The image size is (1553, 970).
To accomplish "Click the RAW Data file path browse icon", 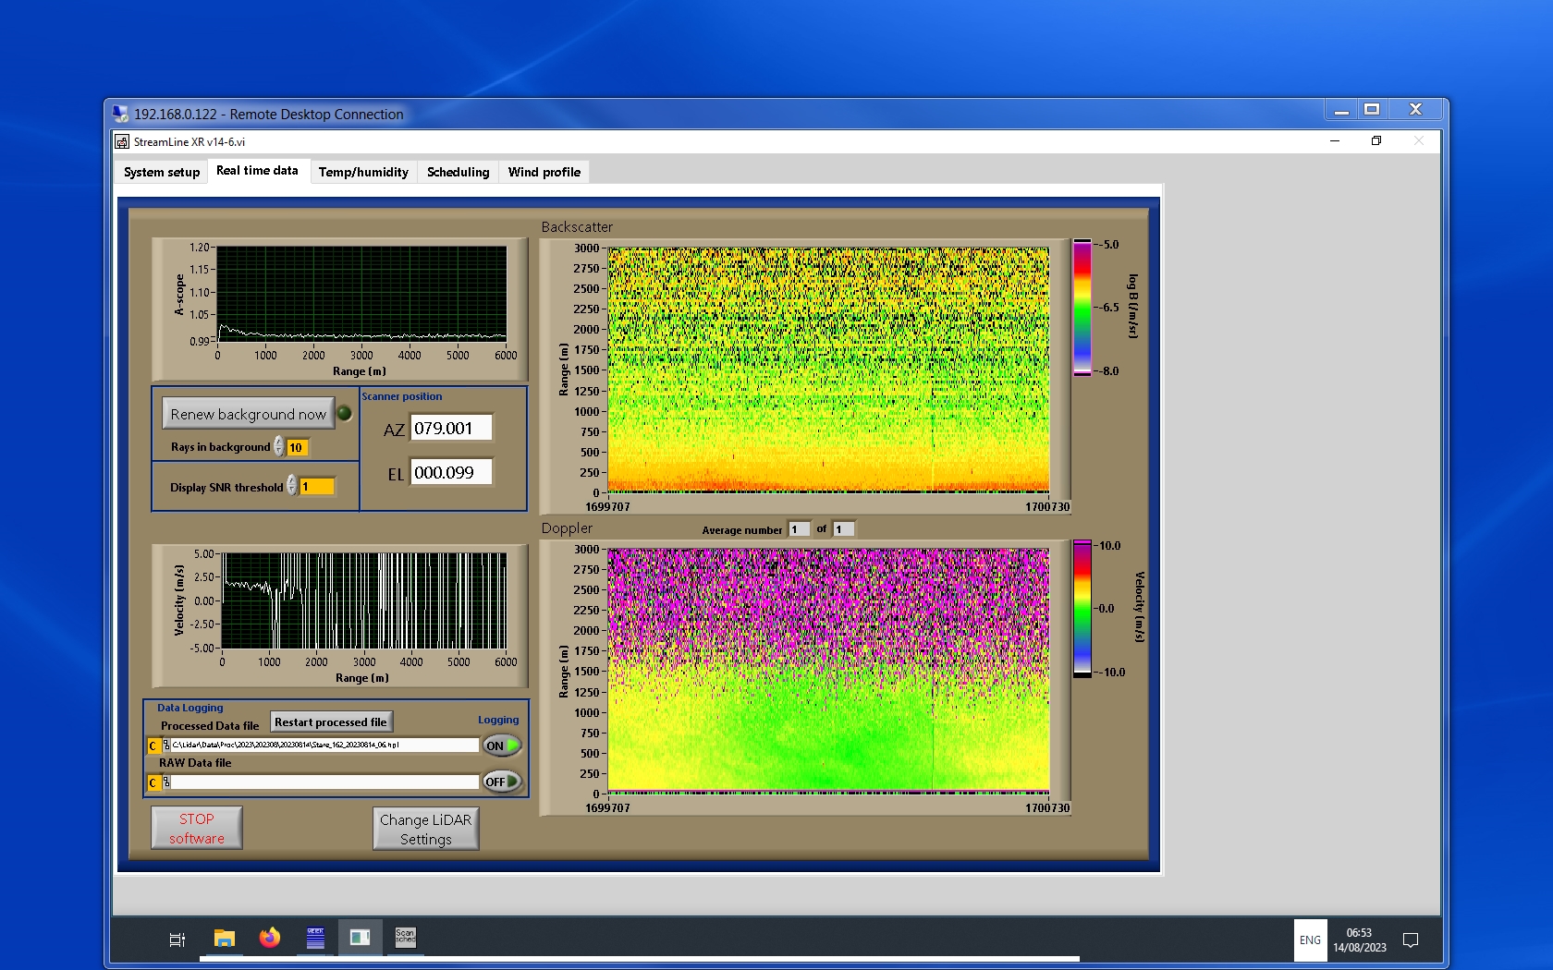I will point(166,782).
